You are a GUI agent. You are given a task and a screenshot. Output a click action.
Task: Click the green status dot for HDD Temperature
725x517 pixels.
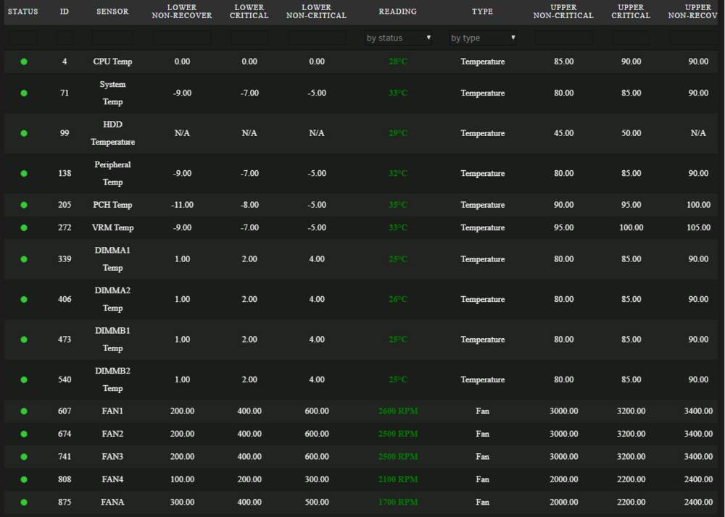point(24,133)
